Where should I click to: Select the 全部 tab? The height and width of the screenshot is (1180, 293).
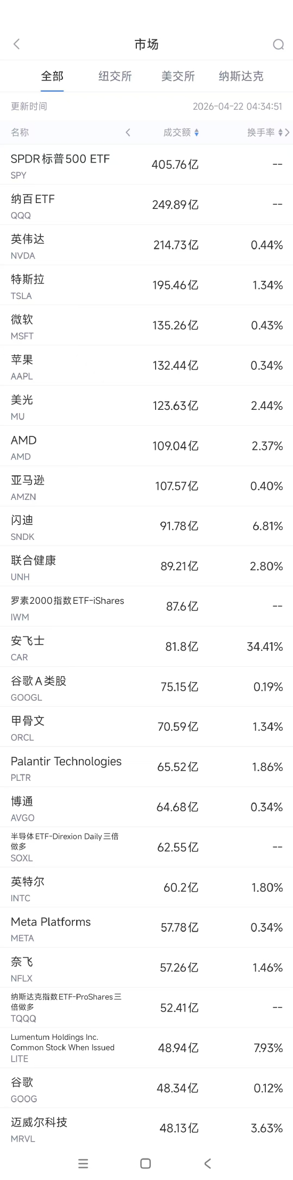52,76
